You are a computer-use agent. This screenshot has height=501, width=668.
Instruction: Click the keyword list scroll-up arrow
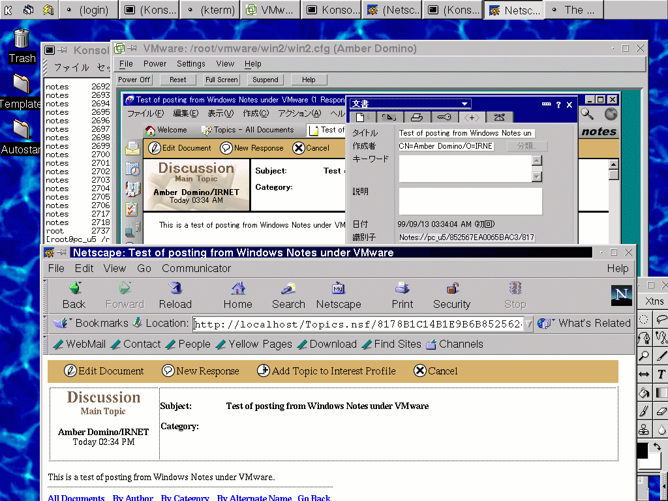pos(537,160)
